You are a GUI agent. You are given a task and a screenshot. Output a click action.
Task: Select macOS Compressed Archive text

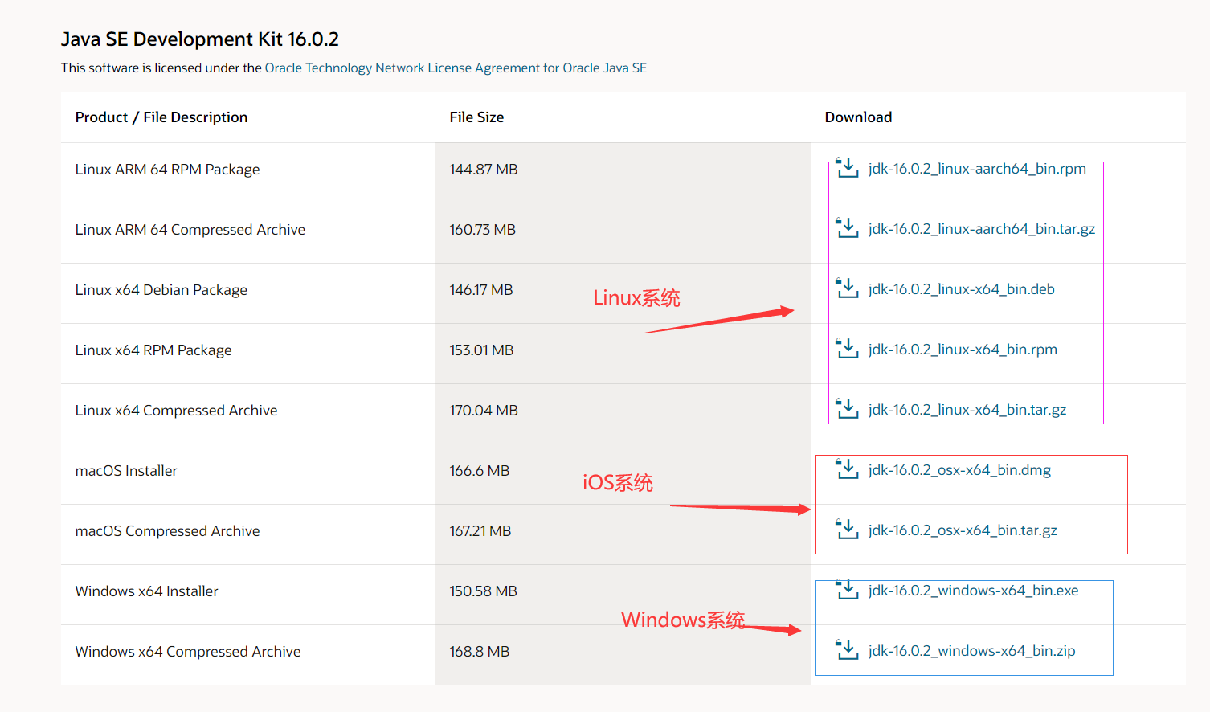[x=168, y=531]
